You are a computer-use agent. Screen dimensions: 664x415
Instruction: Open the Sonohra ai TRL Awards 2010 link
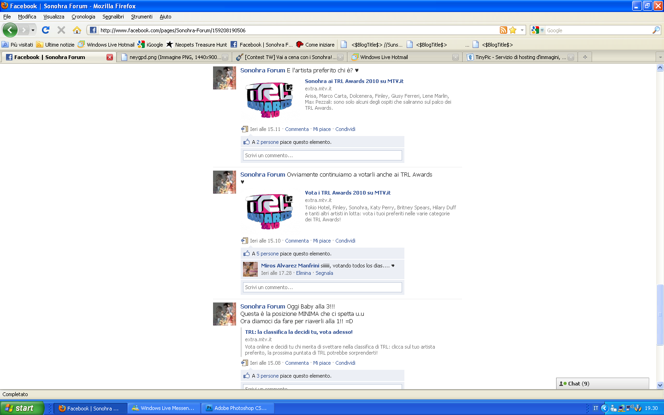tap(354, 81)
